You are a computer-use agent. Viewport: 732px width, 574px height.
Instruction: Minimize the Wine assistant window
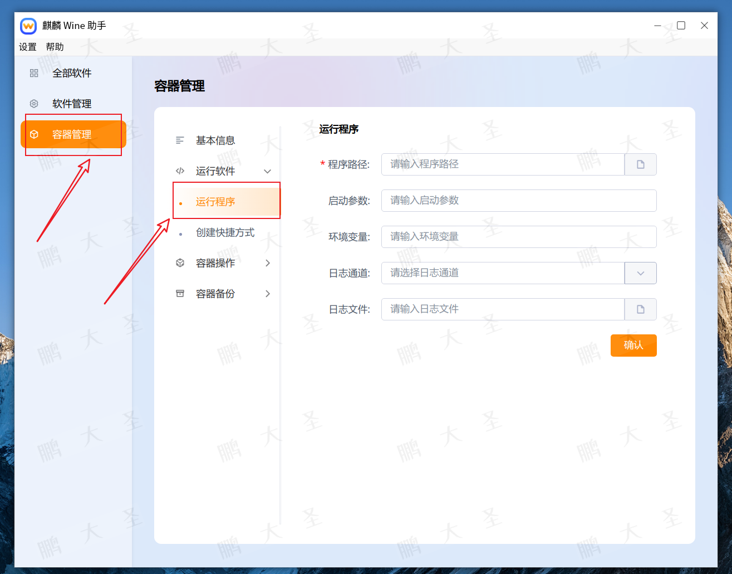pyautogui.click(x=657, y=26)
